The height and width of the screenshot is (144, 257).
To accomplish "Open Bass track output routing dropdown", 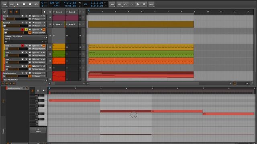I will pyautogui.click(x=39, y=33).
